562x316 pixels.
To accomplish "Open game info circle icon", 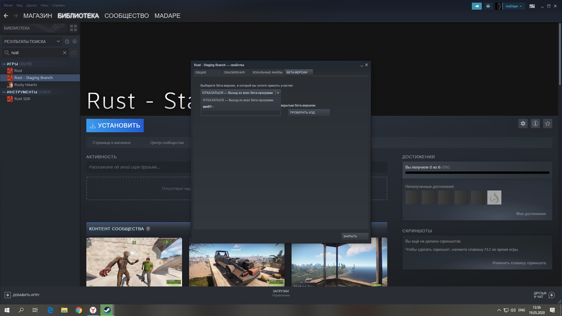I will tap(535, 124).
